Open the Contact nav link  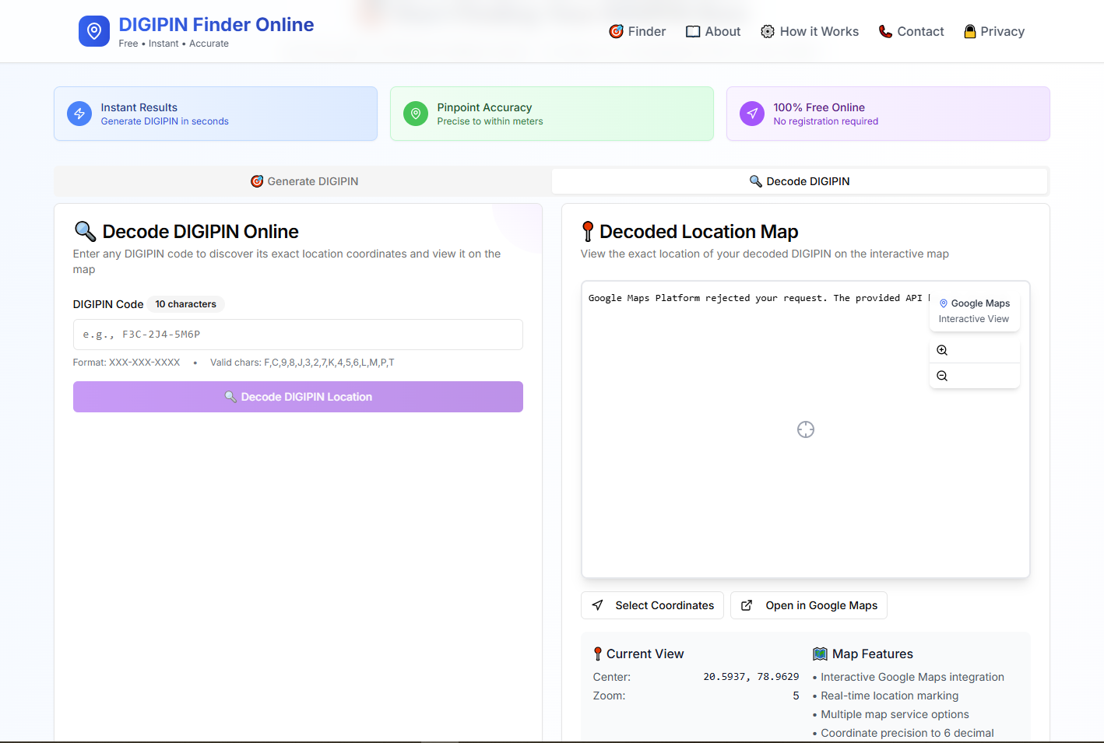point(911,31)
